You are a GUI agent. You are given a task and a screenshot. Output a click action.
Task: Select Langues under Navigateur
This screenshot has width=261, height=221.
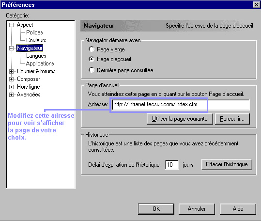tap(36, 56)
